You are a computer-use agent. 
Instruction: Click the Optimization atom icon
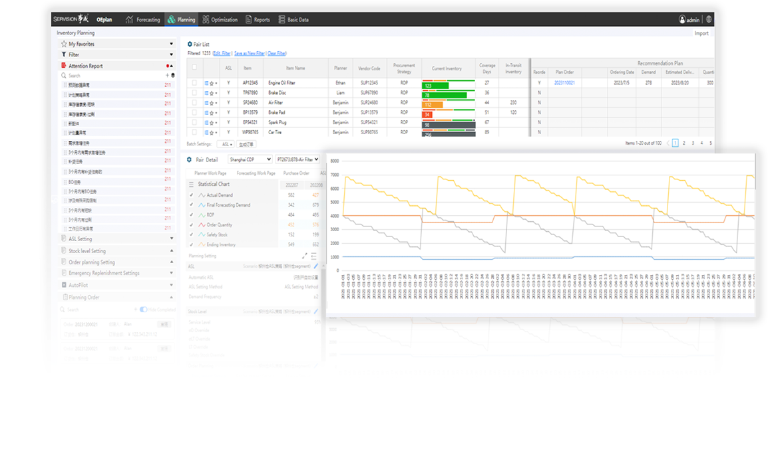(206, 19)
